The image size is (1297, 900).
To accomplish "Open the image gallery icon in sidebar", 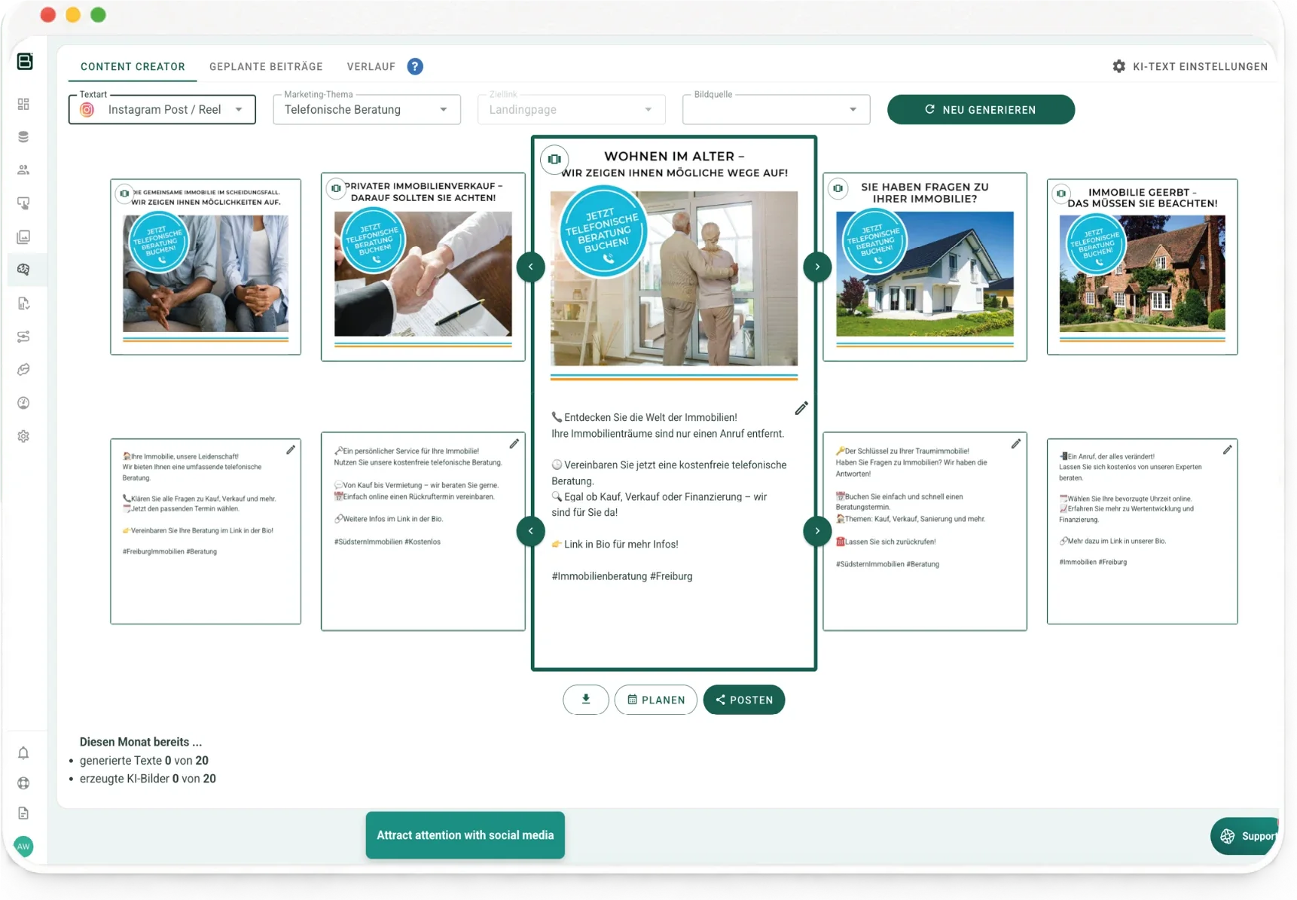I will 23,237.
